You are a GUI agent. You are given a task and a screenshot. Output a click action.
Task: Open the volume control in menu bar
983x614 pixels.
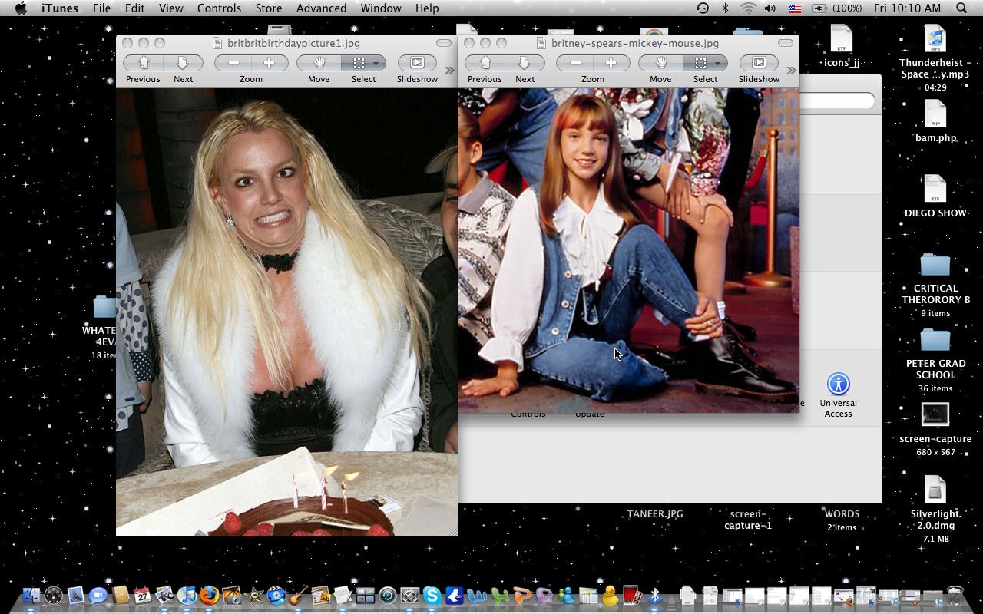pos(770,8)
